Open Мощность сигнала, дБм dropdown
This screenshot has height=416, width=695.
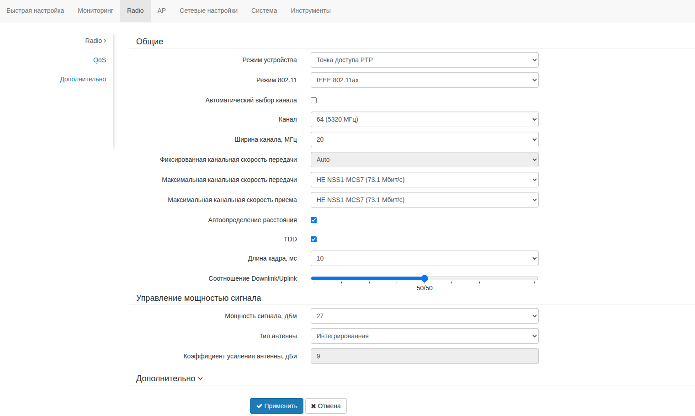(424, 316)
